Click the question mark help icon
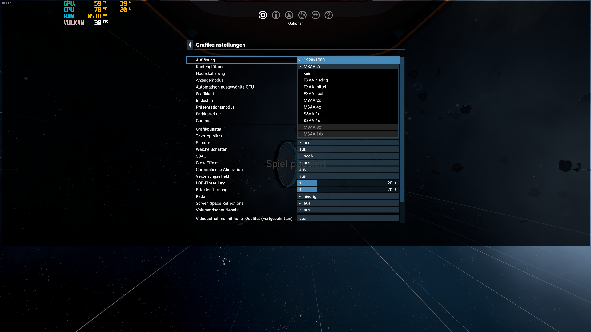The image size is (591, 332). pos(329,15)
